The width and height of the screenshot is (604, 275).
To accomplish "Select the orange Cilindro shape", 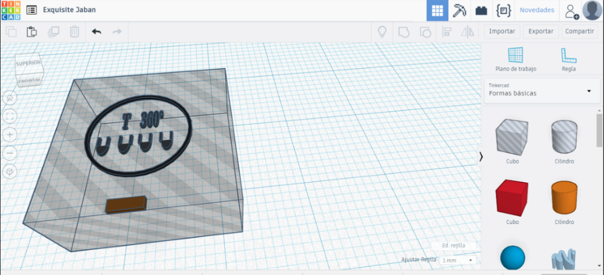I will pos(564,198).
